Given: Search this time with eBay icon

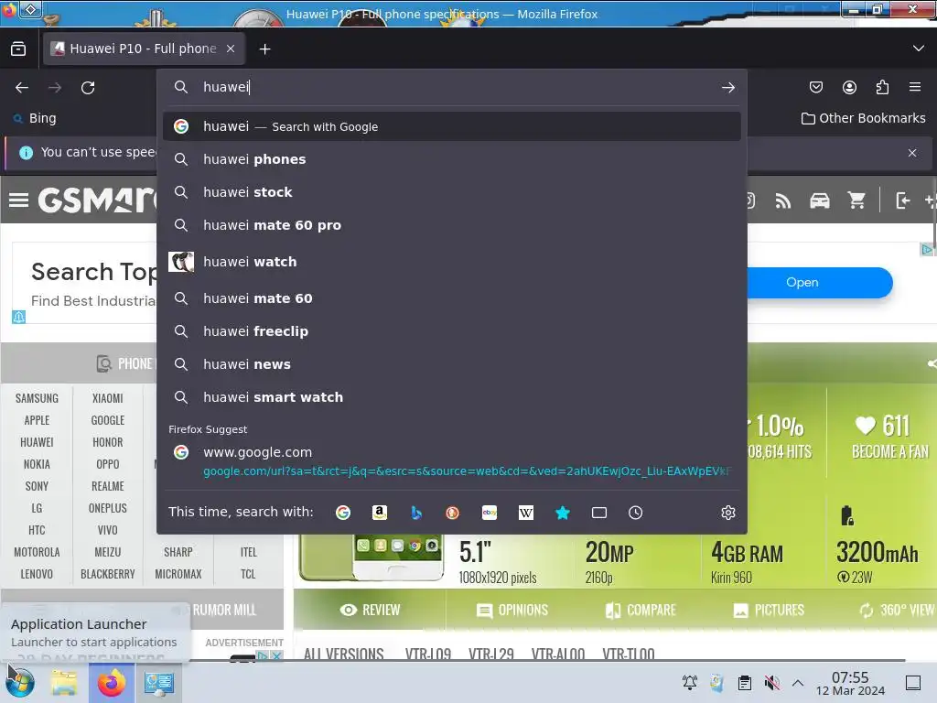Looking at the screenshot, I should (x=490, y=513).
